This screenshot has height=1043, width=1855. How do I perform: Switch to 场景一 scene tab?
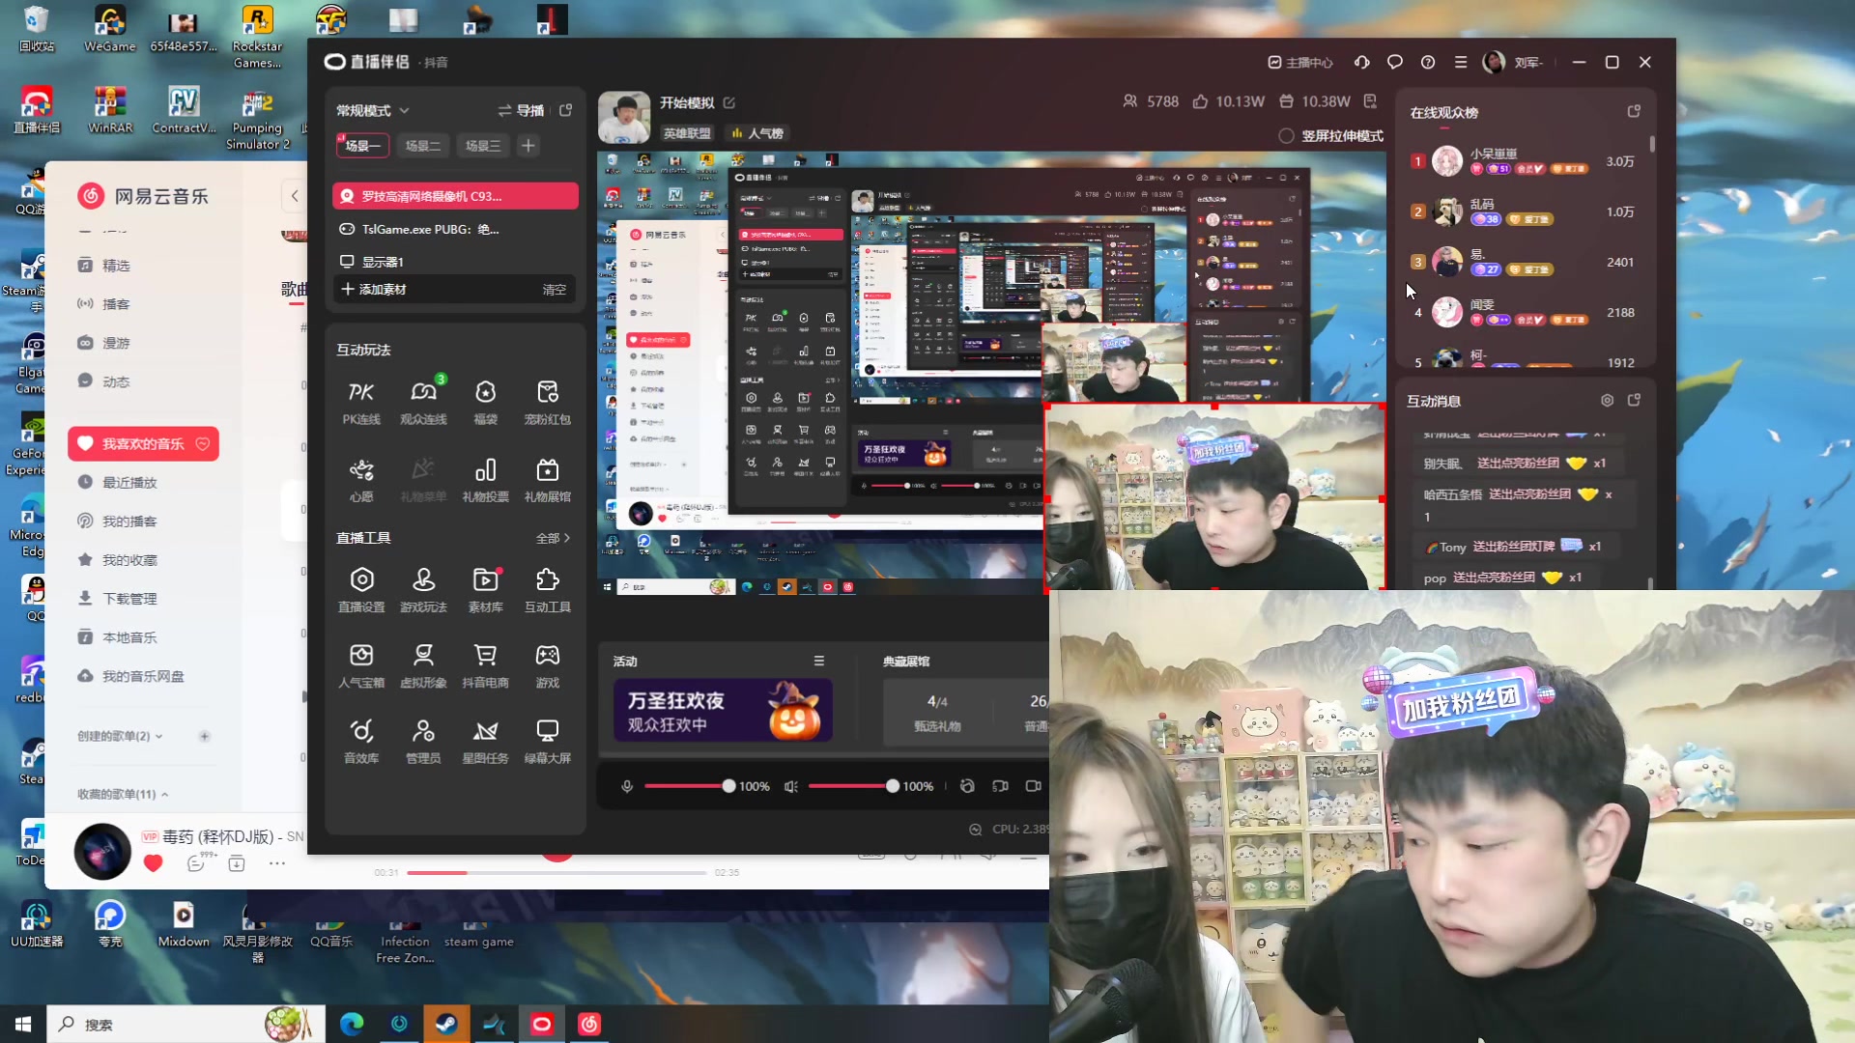coord(362,146)
